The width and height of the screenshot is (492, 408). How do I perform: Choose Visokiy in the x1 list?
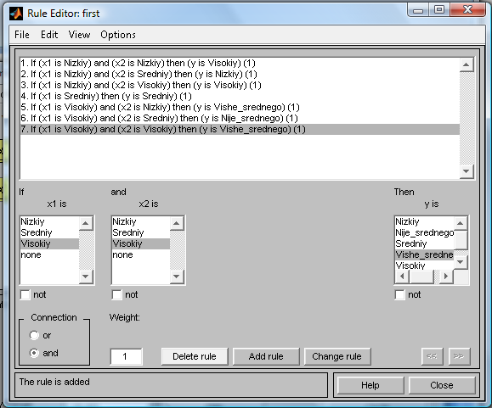coord(49,243)
